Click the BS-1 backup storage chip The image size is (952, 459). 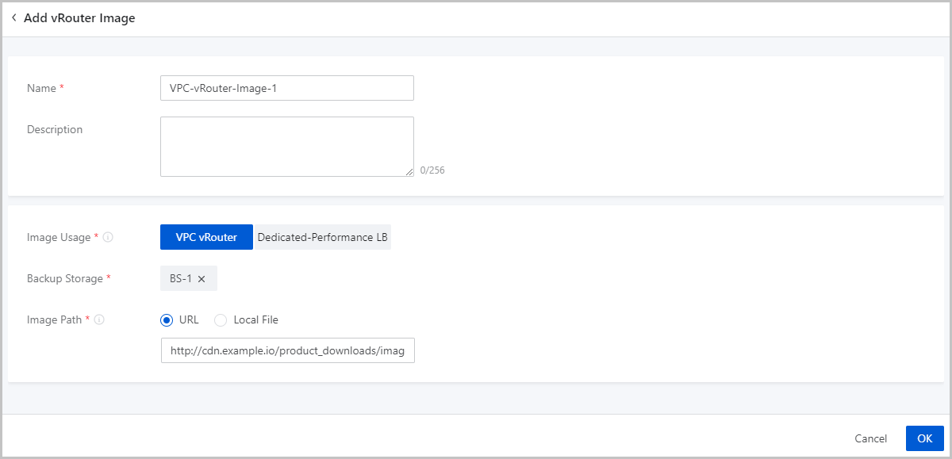[x=181, y=279]
